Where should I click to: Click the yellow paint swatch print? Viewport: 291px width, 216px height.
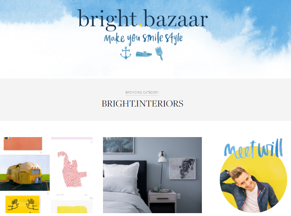(72, 209)
